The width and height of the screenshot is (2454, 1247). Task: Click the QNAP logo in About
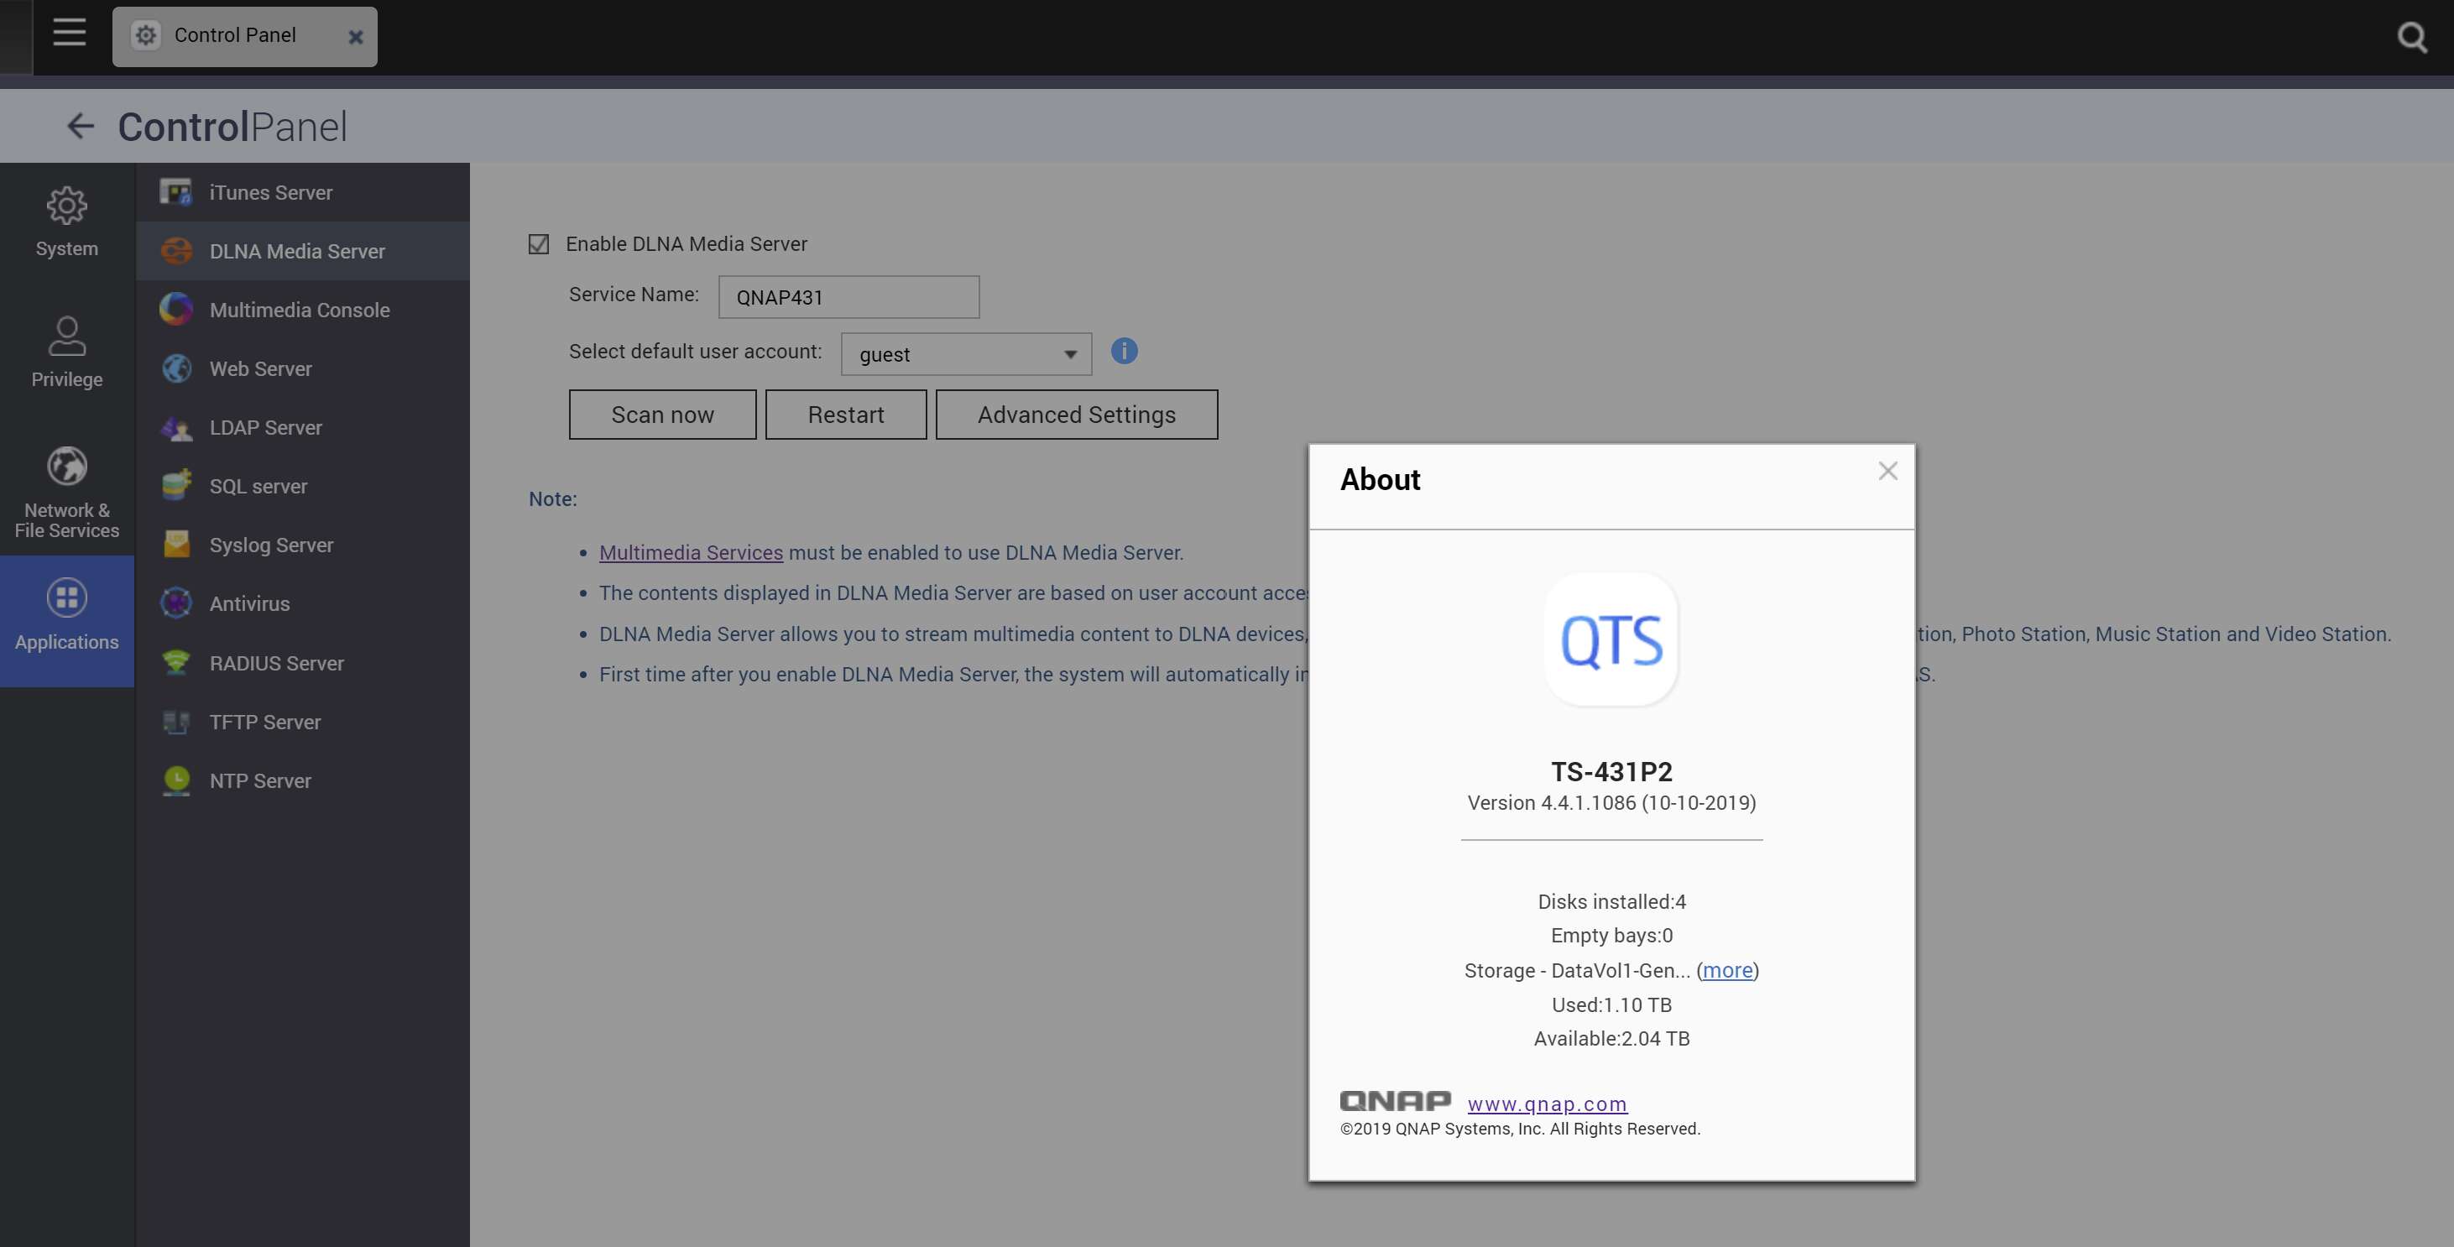coord(1395,1101)
